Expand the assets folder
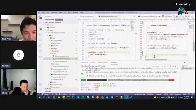Viewport: 196px width, 110px height. pyautogui.click(x=54, y=82)
